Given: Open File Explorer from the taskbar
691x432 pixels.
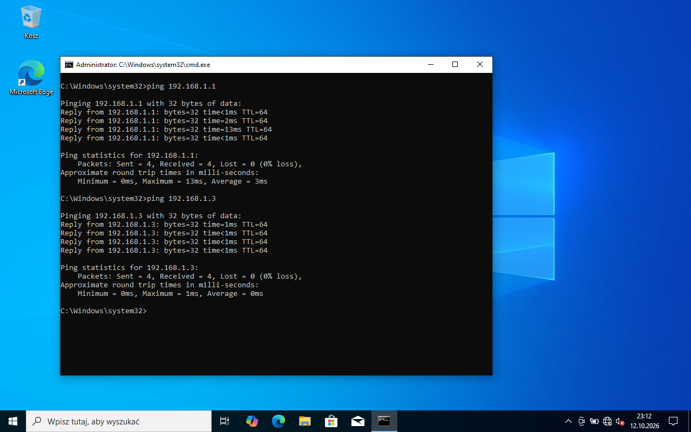Looking at the screenshot, I should 304,421.
